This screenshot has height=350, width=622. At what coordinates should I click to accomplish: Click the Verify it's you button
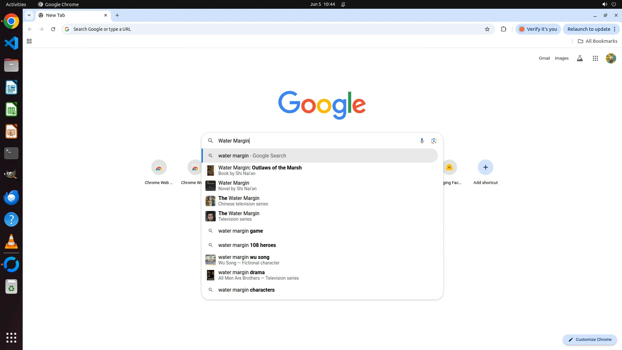(538, 29)
